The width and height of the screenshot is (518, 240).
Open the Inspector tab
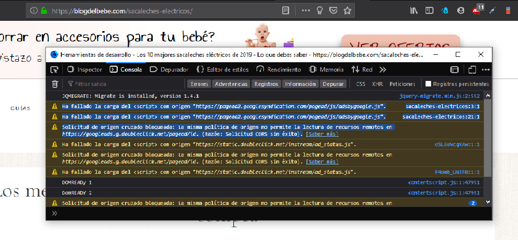click(85, 70)
